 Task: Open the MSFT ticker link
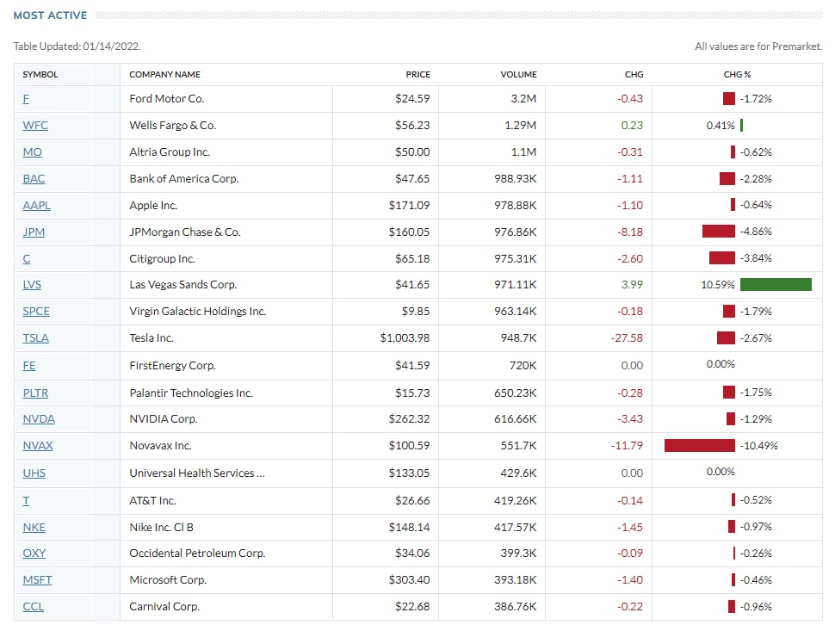[37, 579]
